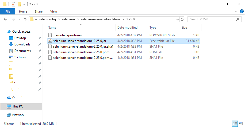Click the seleniumhq breadcrumb

tap(48, 19)
